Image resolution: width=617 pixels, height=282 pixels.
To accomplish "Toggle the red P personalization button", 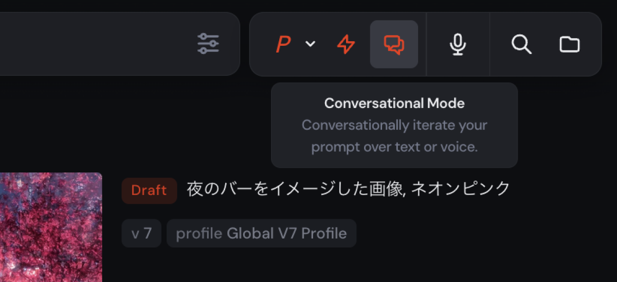I will tap(283, 44).
